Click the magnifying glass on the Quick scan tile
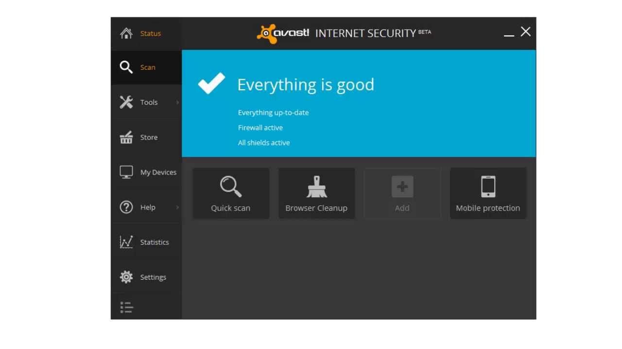Screen dimensions: 622x349 [231, 187]
